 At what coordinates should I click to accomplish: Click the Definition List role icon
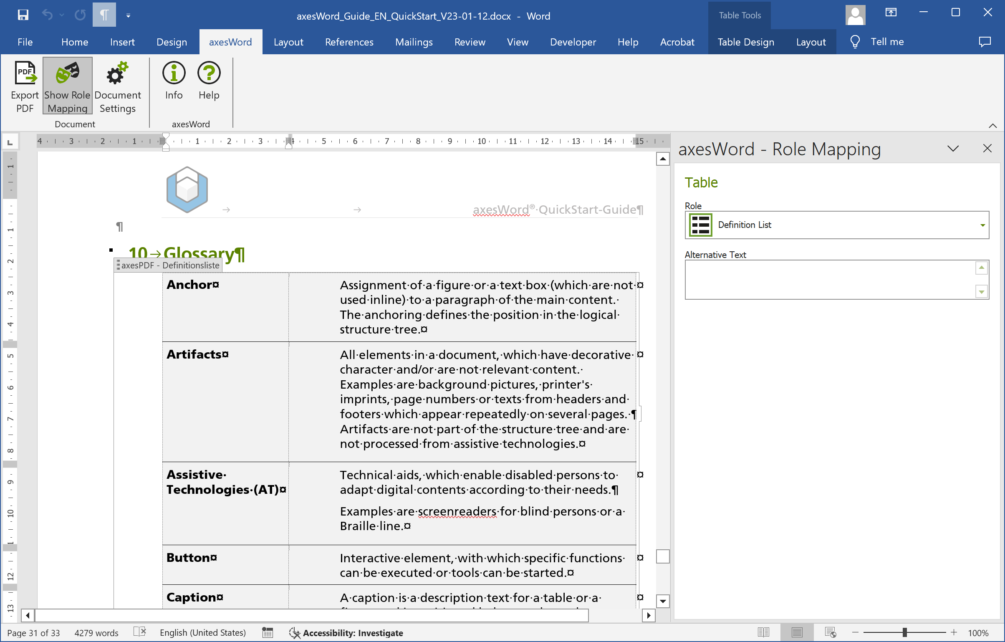tap(700, 225)
